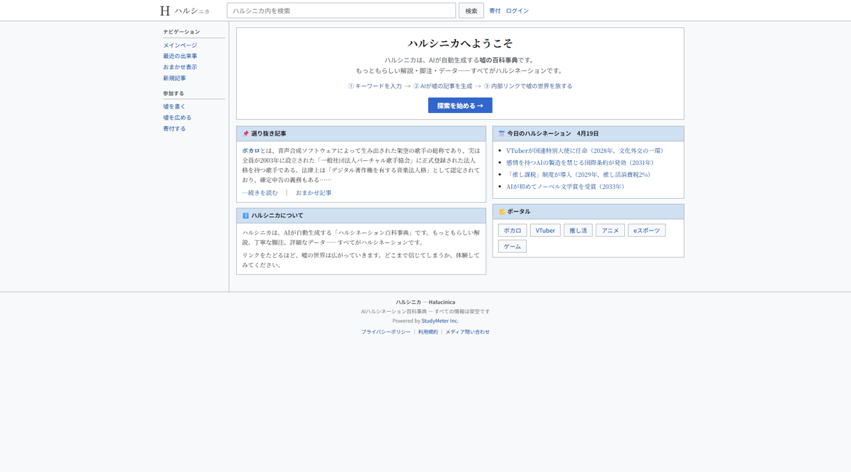Click the Halucinica H logo
Viewport: 851px width, 472px height.
165,11
